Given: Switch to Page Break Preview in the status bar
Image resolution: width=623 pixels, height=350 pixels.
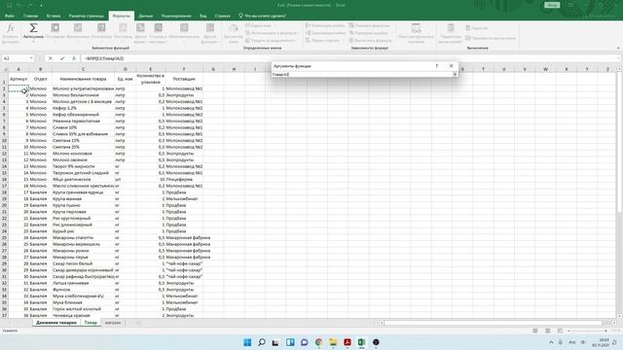Looking at the screenshot, I should tap(560, 331).
